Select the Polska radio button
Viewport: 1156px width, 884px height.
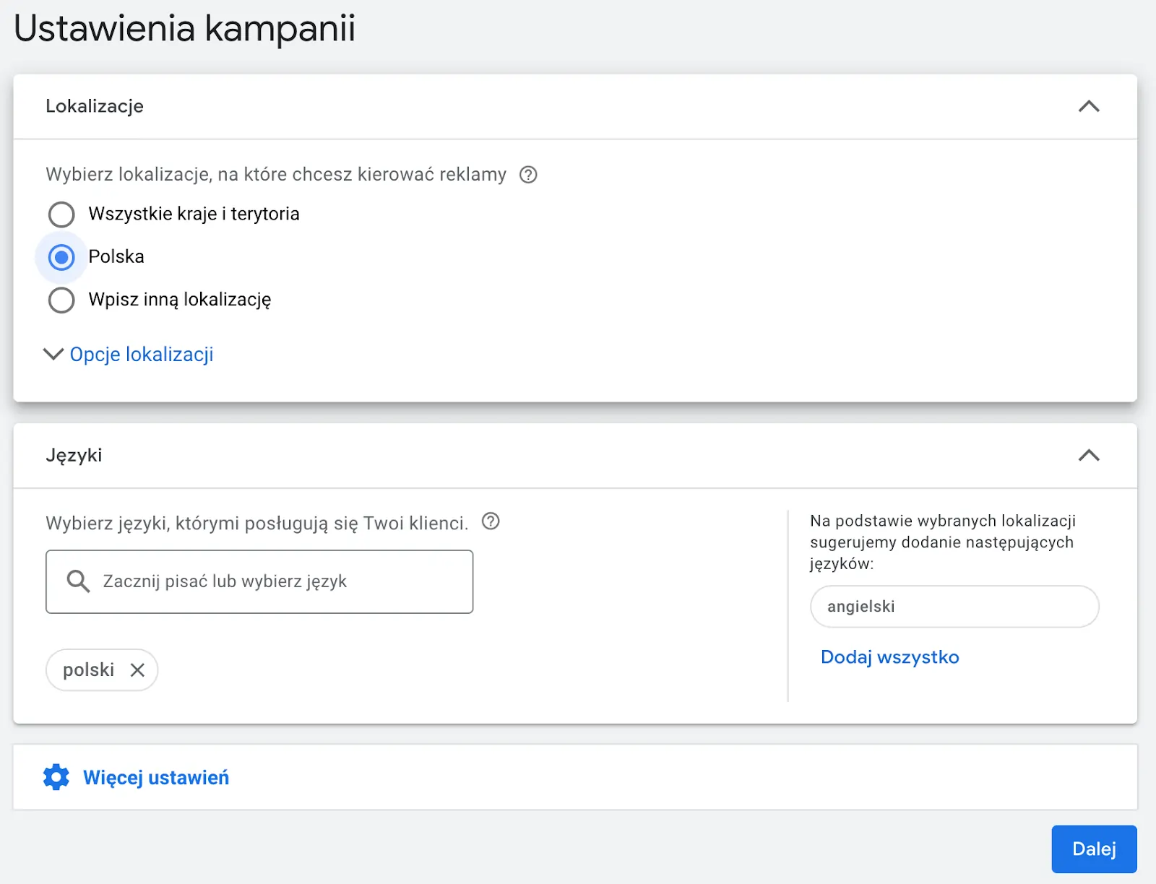(61, 257)
